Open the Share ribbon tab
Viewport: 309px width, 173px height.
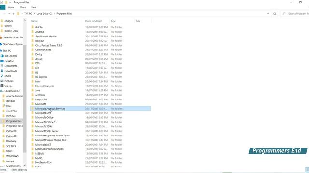(23, 7)
